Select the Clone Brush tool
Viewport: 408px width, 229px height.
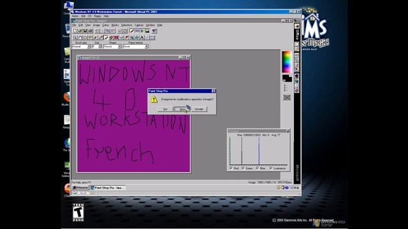click(111, 38)
